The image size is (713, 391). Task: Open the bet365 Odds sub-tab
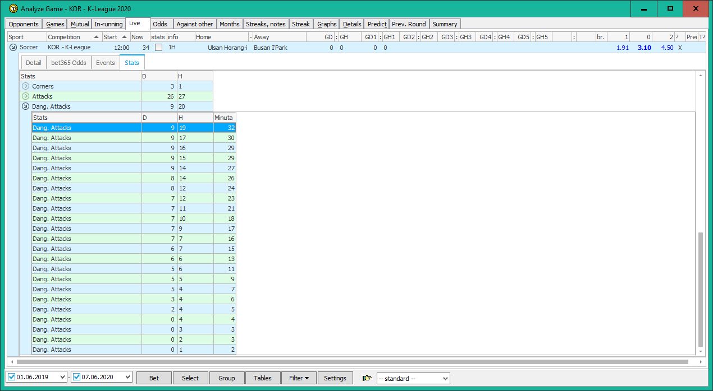coord(68,63)
